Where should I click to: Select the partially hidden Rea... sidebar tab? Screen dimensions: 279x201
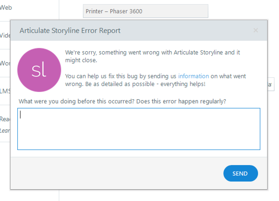(x=5, y=119)
